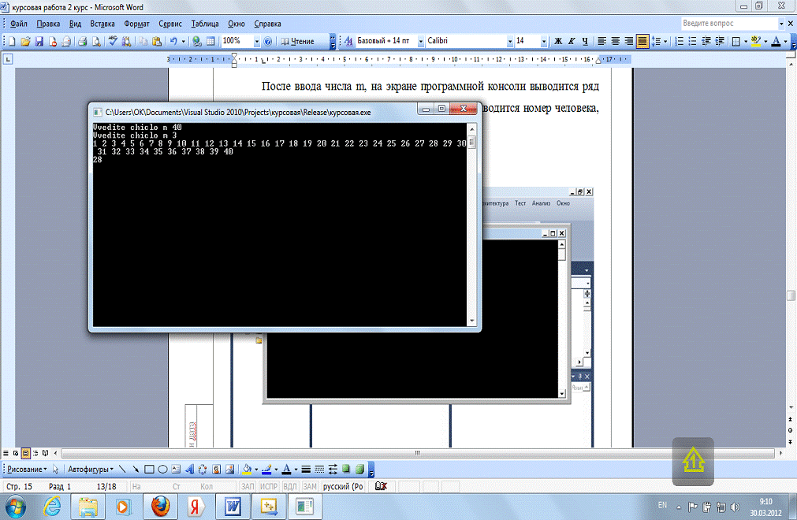Apply the yellow highlight color
Image resolution: width=797 pixels, height=520 pixels.
(756, 41)
